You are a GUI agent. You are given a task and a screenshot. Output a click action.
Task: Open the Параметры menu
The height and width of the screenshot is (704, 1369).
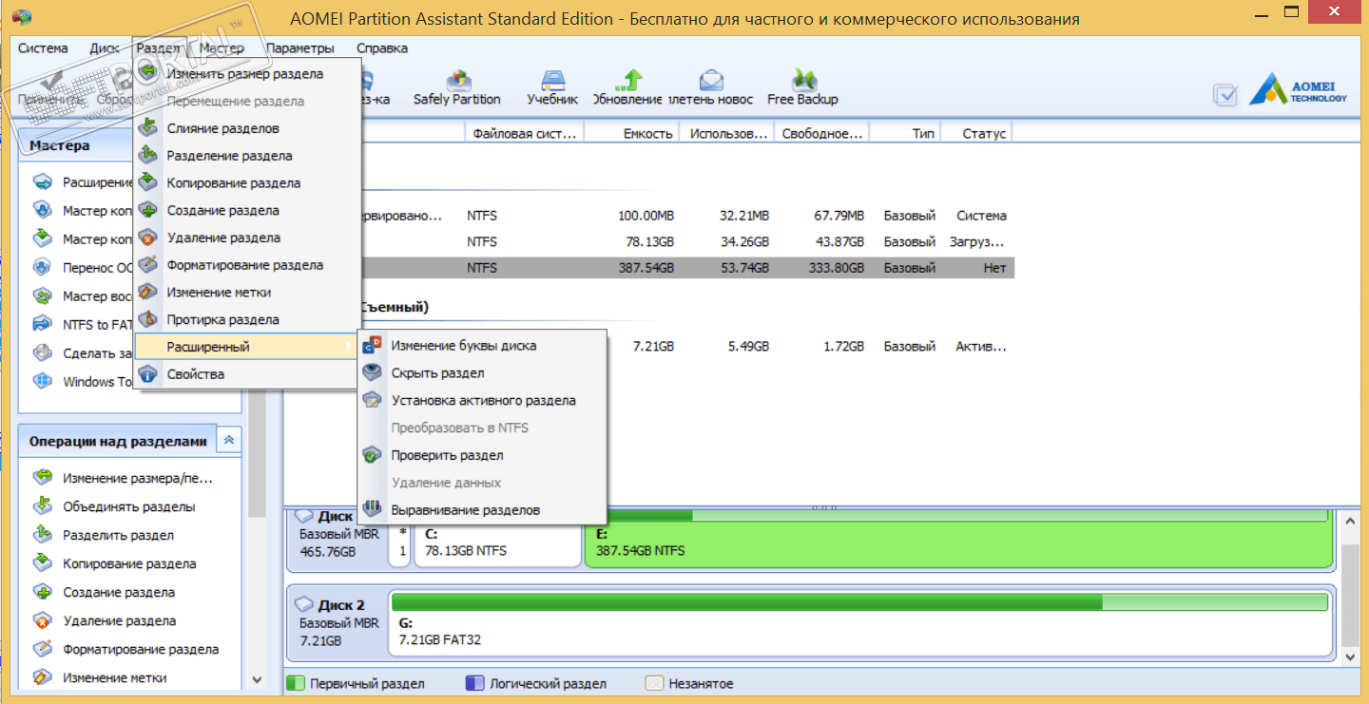pos(300,48)
